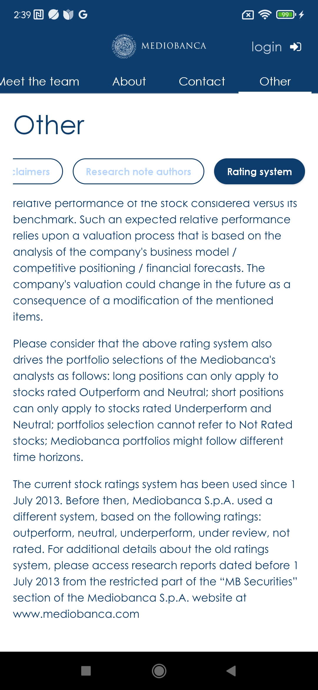Select the Other tab

click(x=275, y=81)
